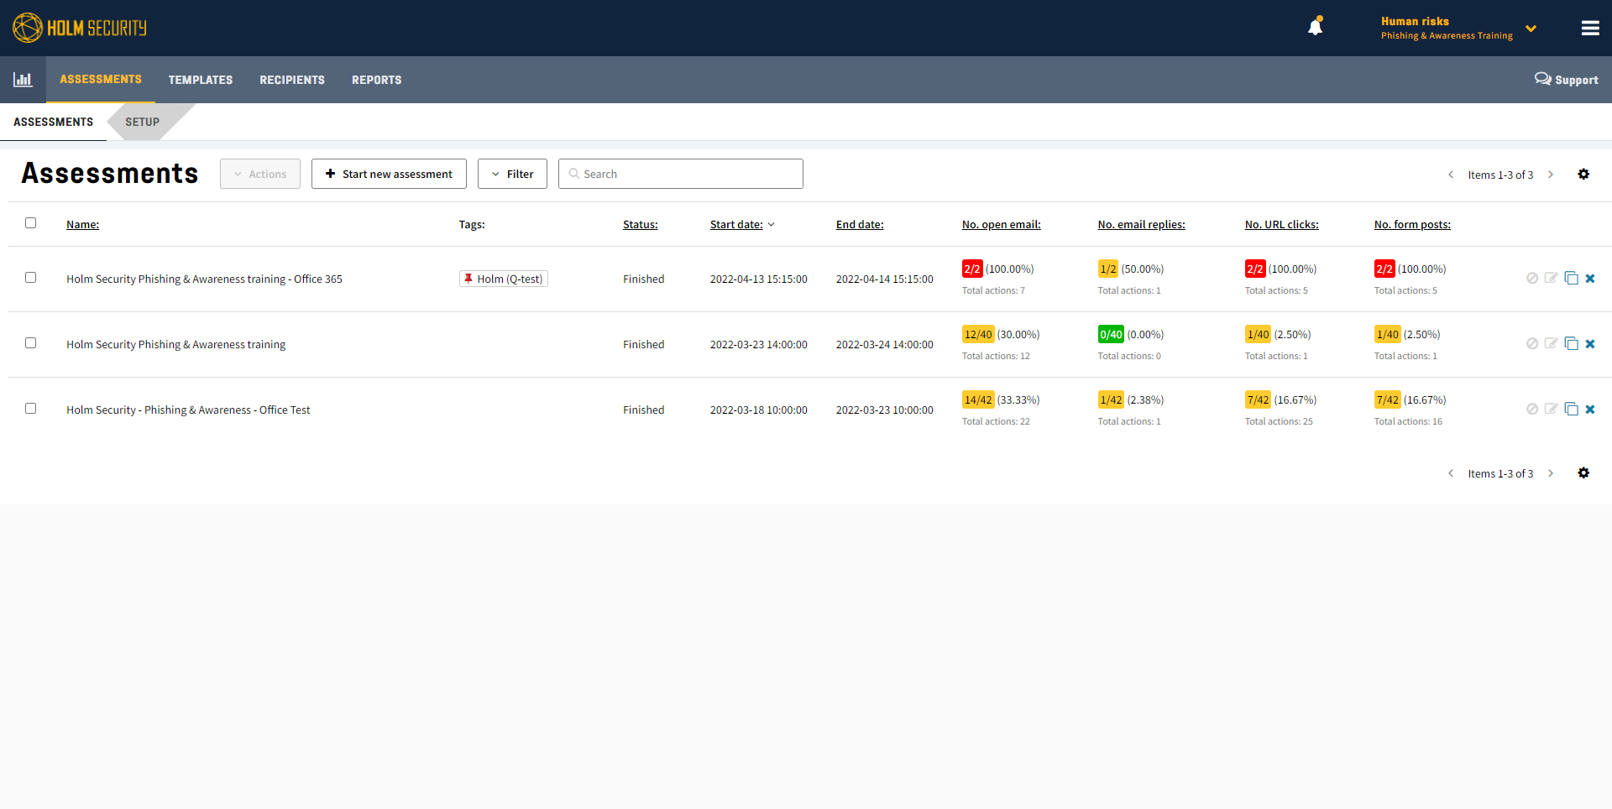Select all assessments with header checkbox
This screenshot has height=809, width=1612.
click(x=31, y=223)
